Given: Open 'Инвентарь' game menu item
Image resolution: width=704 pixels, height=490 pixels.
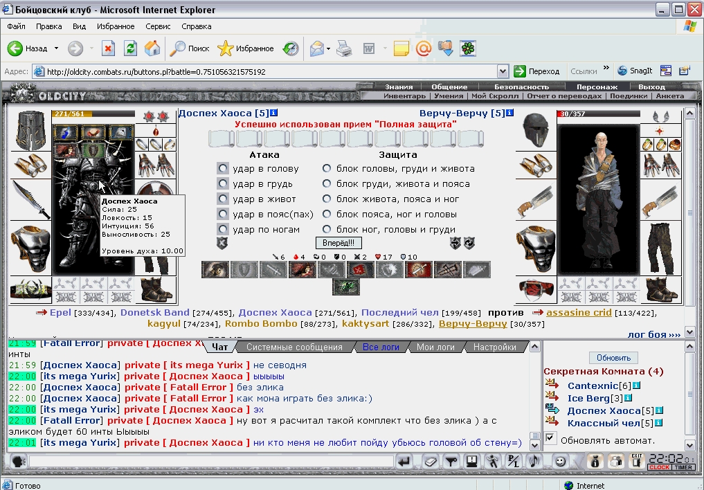Looking at the screenshot, I should [404, 96].
